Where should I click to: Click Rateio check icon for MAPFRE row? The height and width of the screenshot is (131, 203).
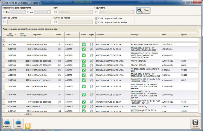[84, 107]
